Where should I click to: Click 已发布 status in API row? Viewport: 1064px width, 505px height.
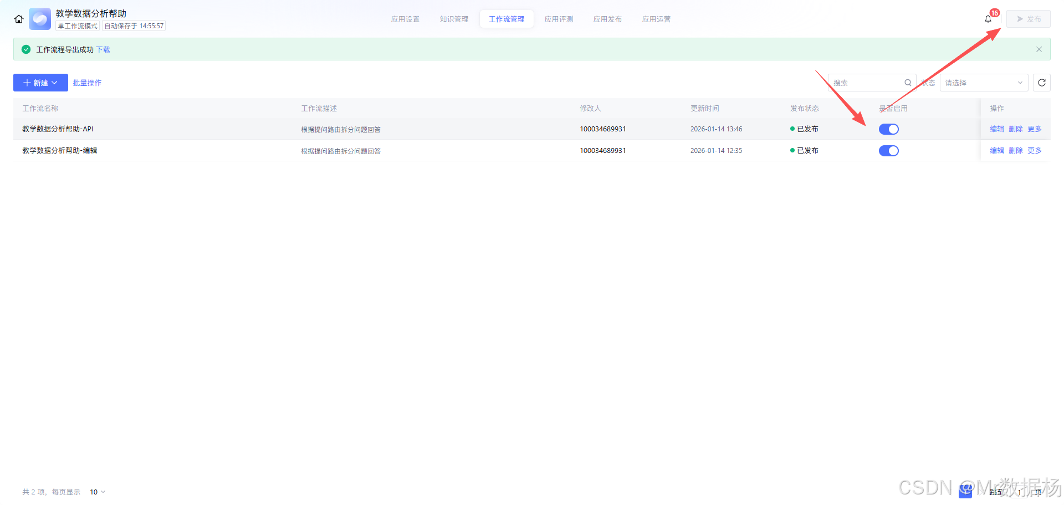pos(805,129)
